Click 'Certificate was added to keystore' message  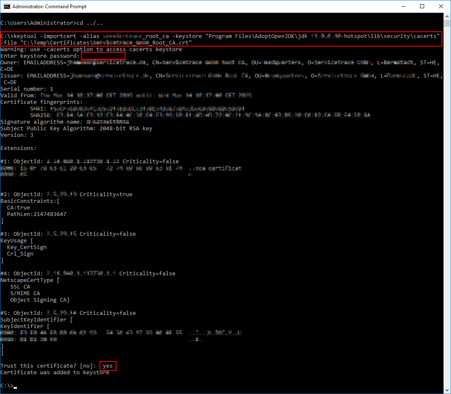pos(55,373)
